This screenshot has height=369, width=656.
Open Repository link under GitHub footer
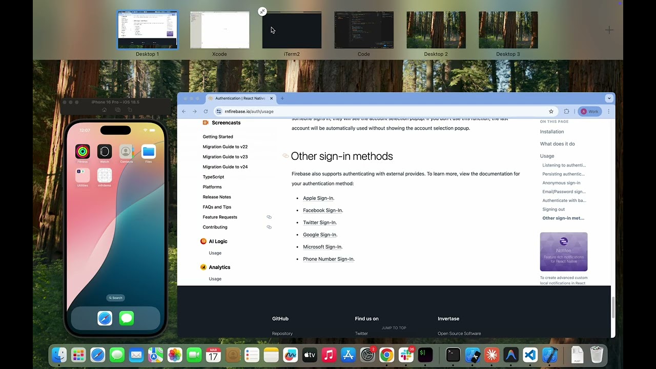pos(282,334)
